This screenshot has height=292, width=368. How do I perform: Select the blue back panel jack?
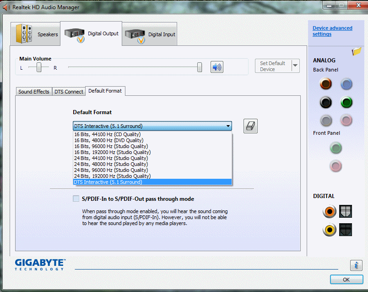[x=346, y=84]
